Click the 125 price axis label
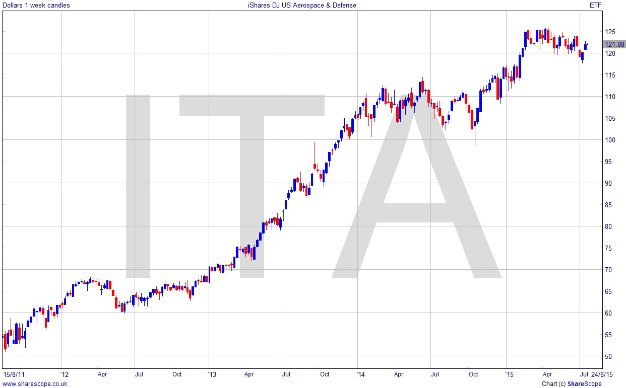 [610, 32]
